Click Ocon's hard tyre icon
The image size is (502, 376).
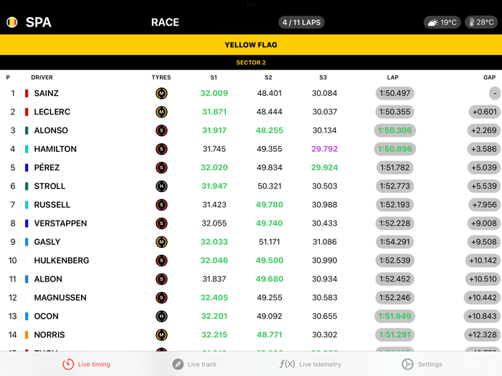[x=161, y=317]
